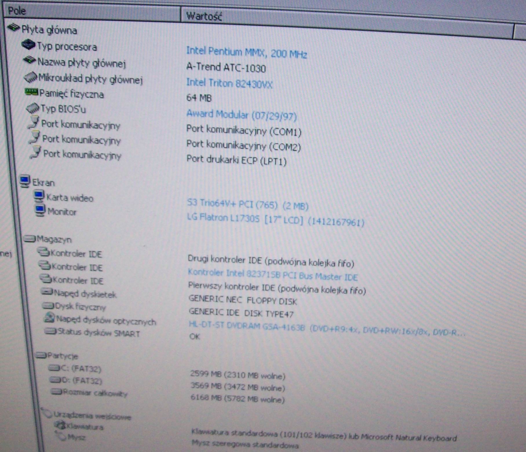526x452 pixels.
Task: Click the icon of Drugi kontroler IDE row
Action: (44, 252)
